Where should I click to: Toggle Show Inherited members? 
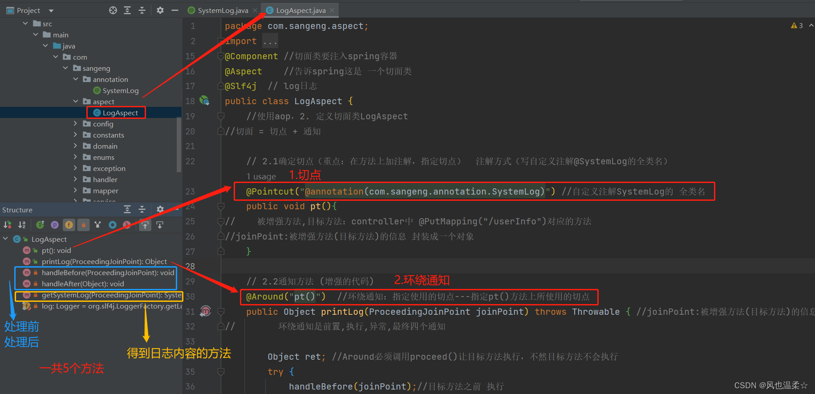click(x=40, y=225)
